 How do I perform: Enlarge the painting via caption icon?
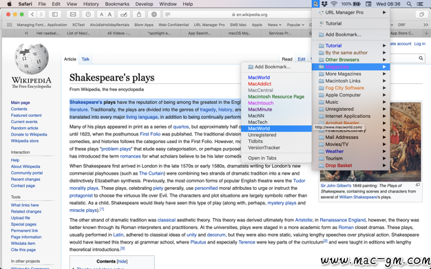[x=417, y=185]
